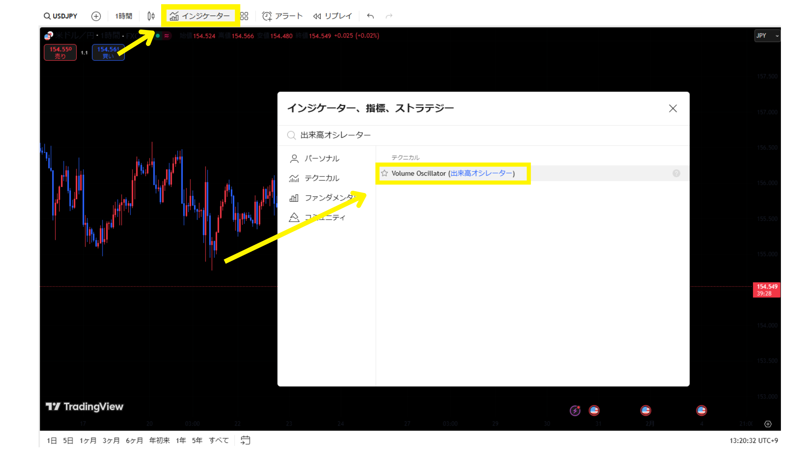Select the 3ヶ月 time range

coord(111,440)
